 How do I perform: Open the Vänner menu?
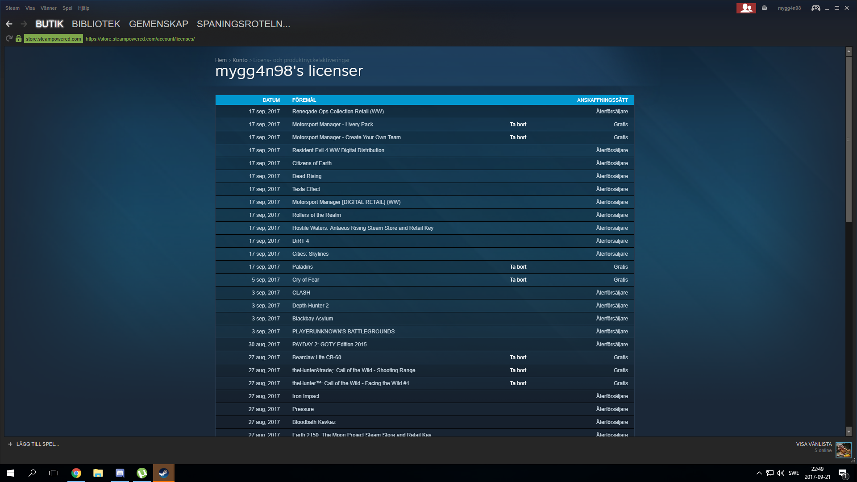tap(49, 8)
